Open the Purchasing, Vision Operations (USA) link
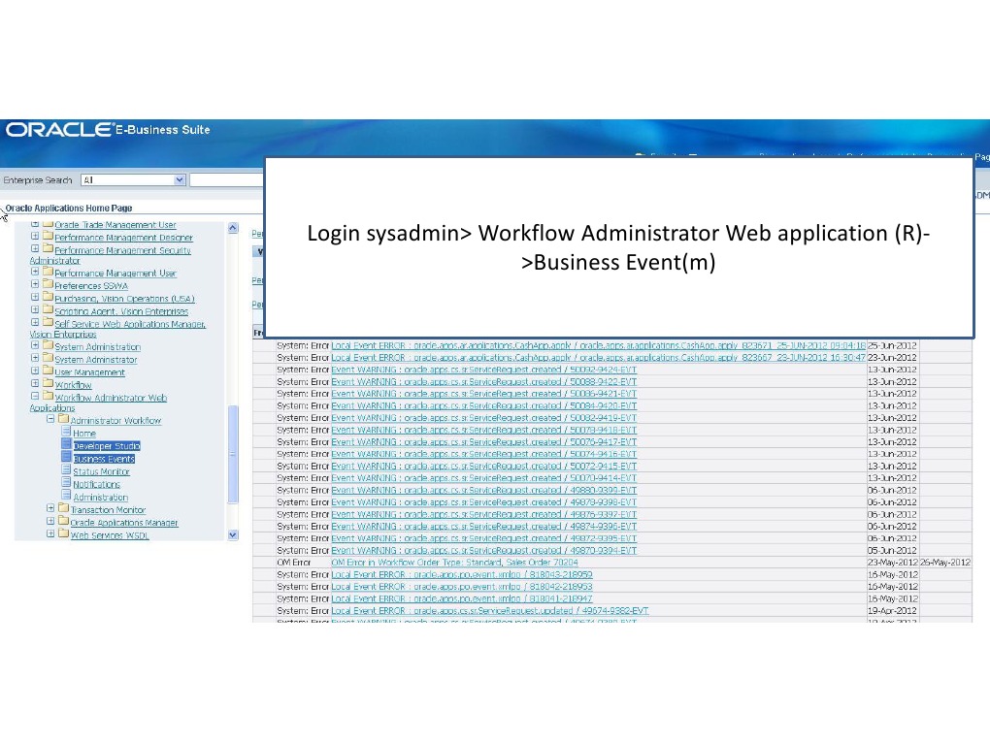 pos(124,299)
